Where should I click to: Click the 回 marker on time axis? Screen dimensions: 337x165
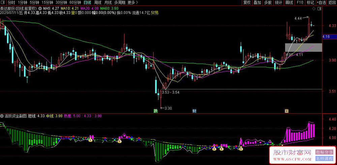pyautogui.click(x=286, y=111)
